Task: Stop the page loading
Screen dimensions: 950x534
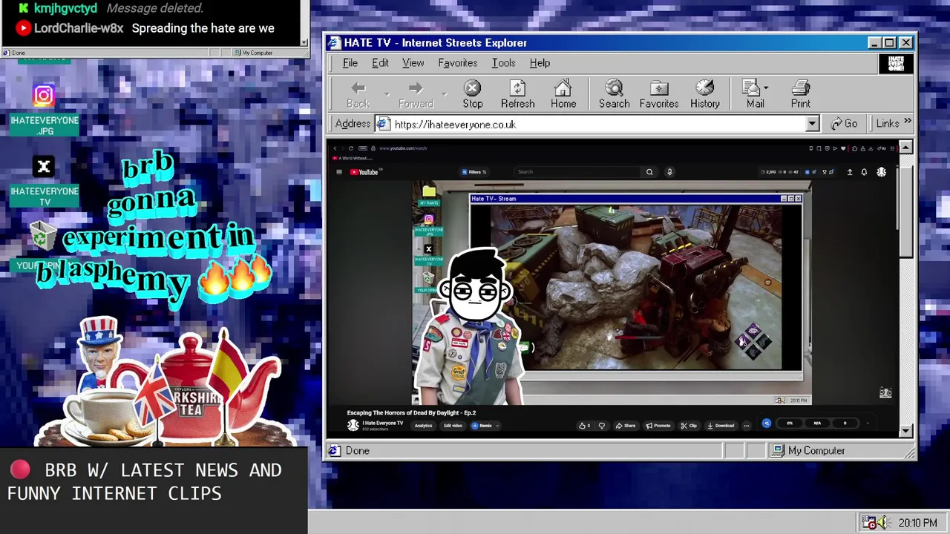Action: [473, 95]
